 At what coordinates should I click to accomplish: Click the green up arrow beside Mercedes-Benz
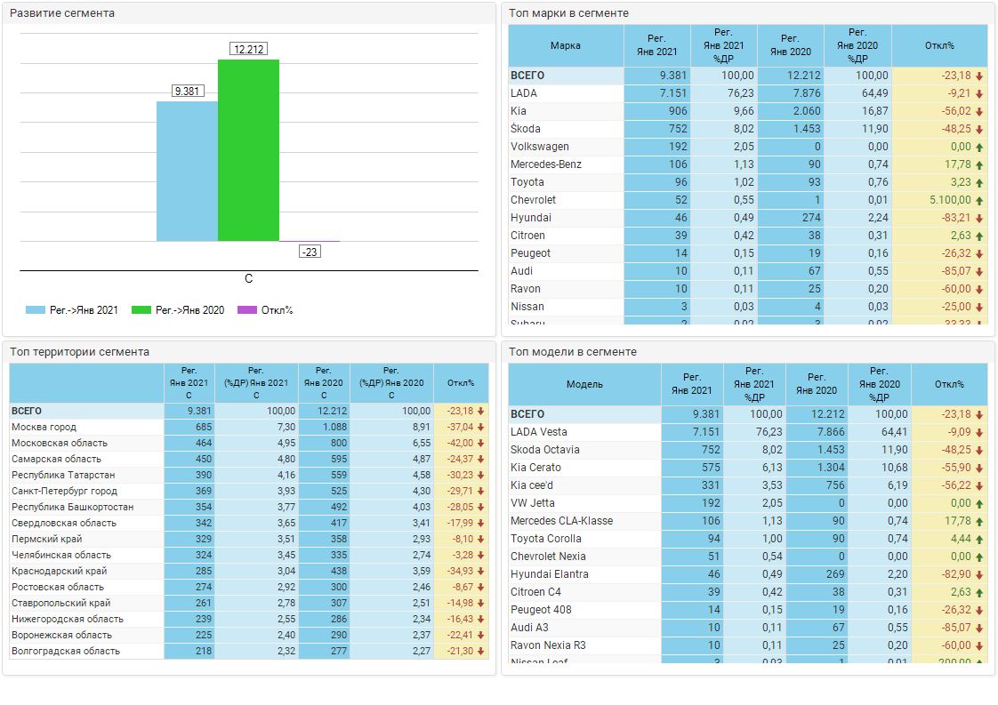click(x=979, y=164)
